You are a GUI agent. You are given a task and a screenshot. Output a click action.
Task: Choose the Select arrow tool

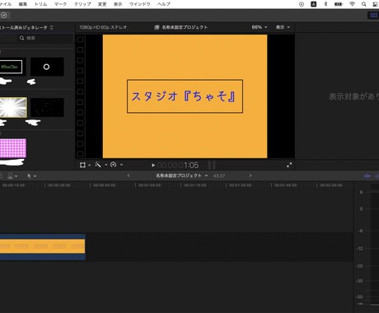click(x=29, y=175)
